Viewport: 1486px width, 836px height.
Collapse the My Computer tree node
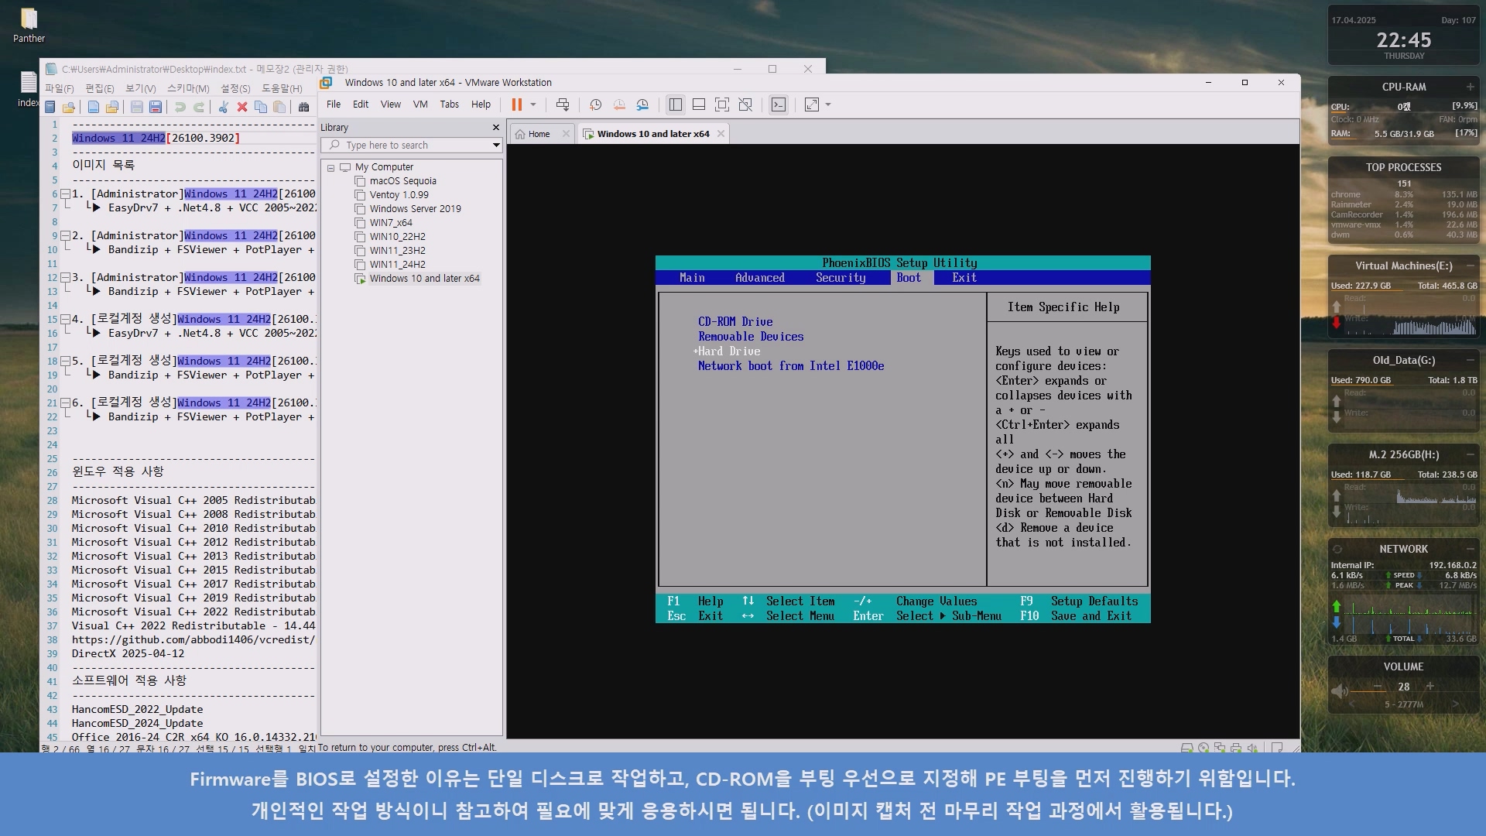(x=330, y=167)
